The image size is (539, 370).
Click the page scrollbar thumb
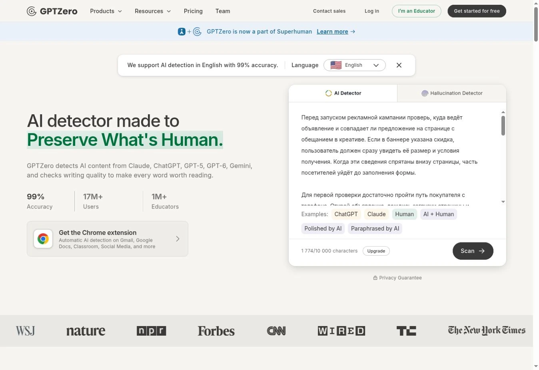tap(536, 24)
